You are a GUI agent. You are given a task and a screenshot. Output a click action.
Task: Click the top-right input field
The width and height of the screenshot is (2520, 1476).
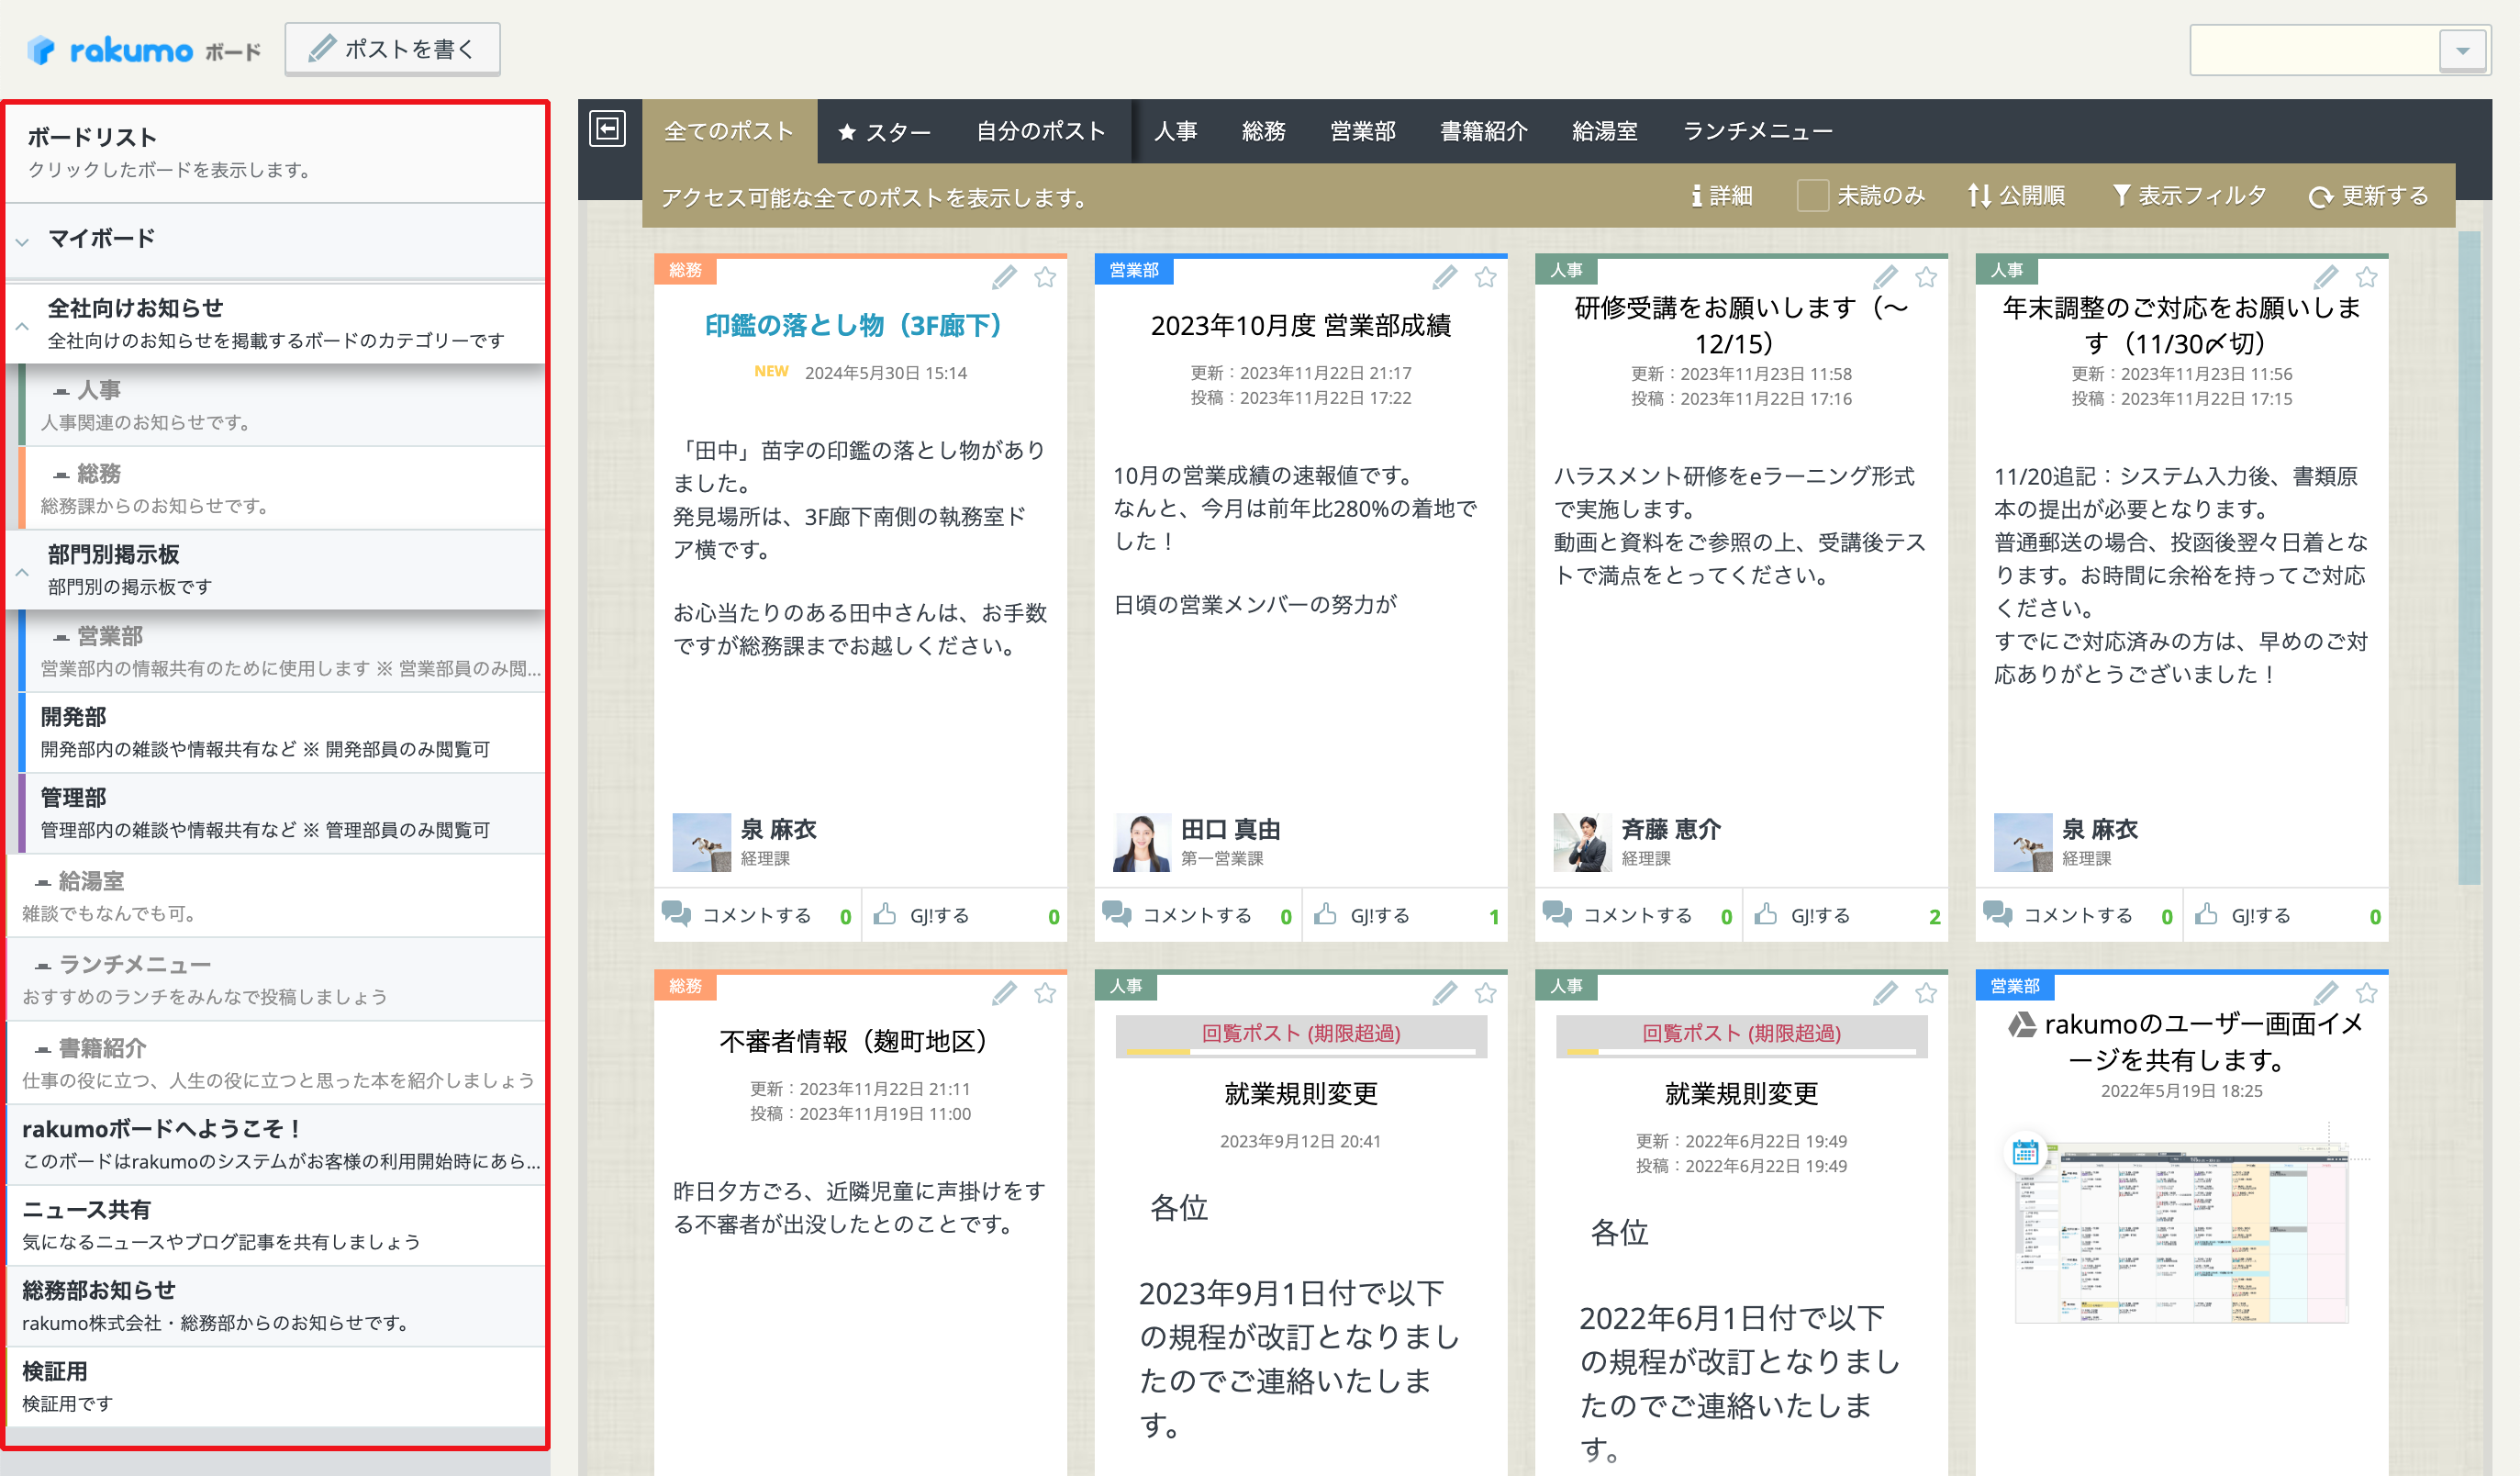coord(2315,50)
